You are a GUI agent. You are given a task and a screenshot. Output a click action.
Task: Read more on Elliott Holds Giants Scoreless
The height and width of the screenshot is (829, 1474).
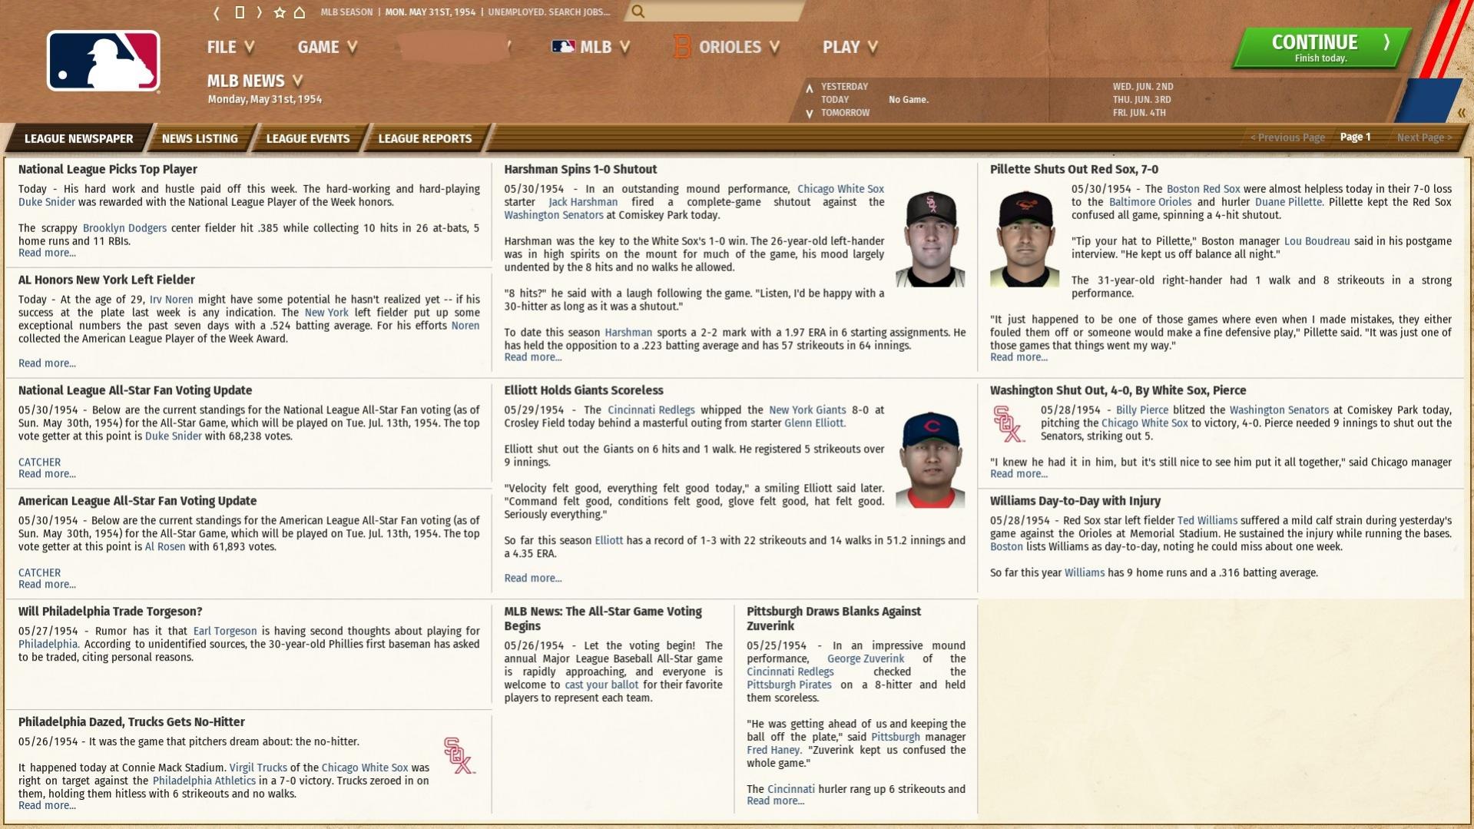point(533,579)
